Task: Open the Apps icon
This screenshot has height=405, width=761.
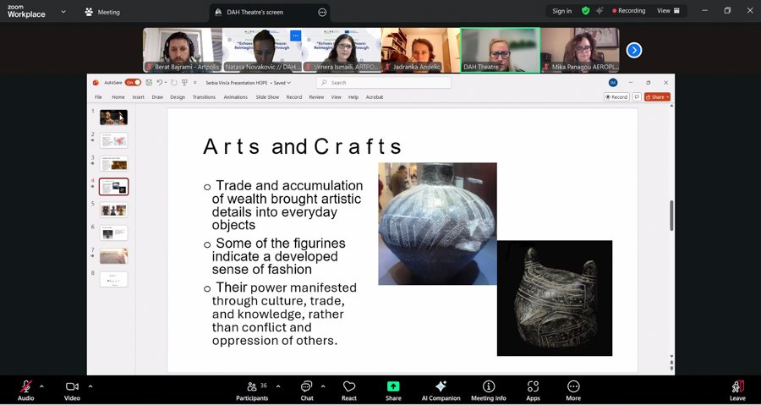Action: point(533,388)
